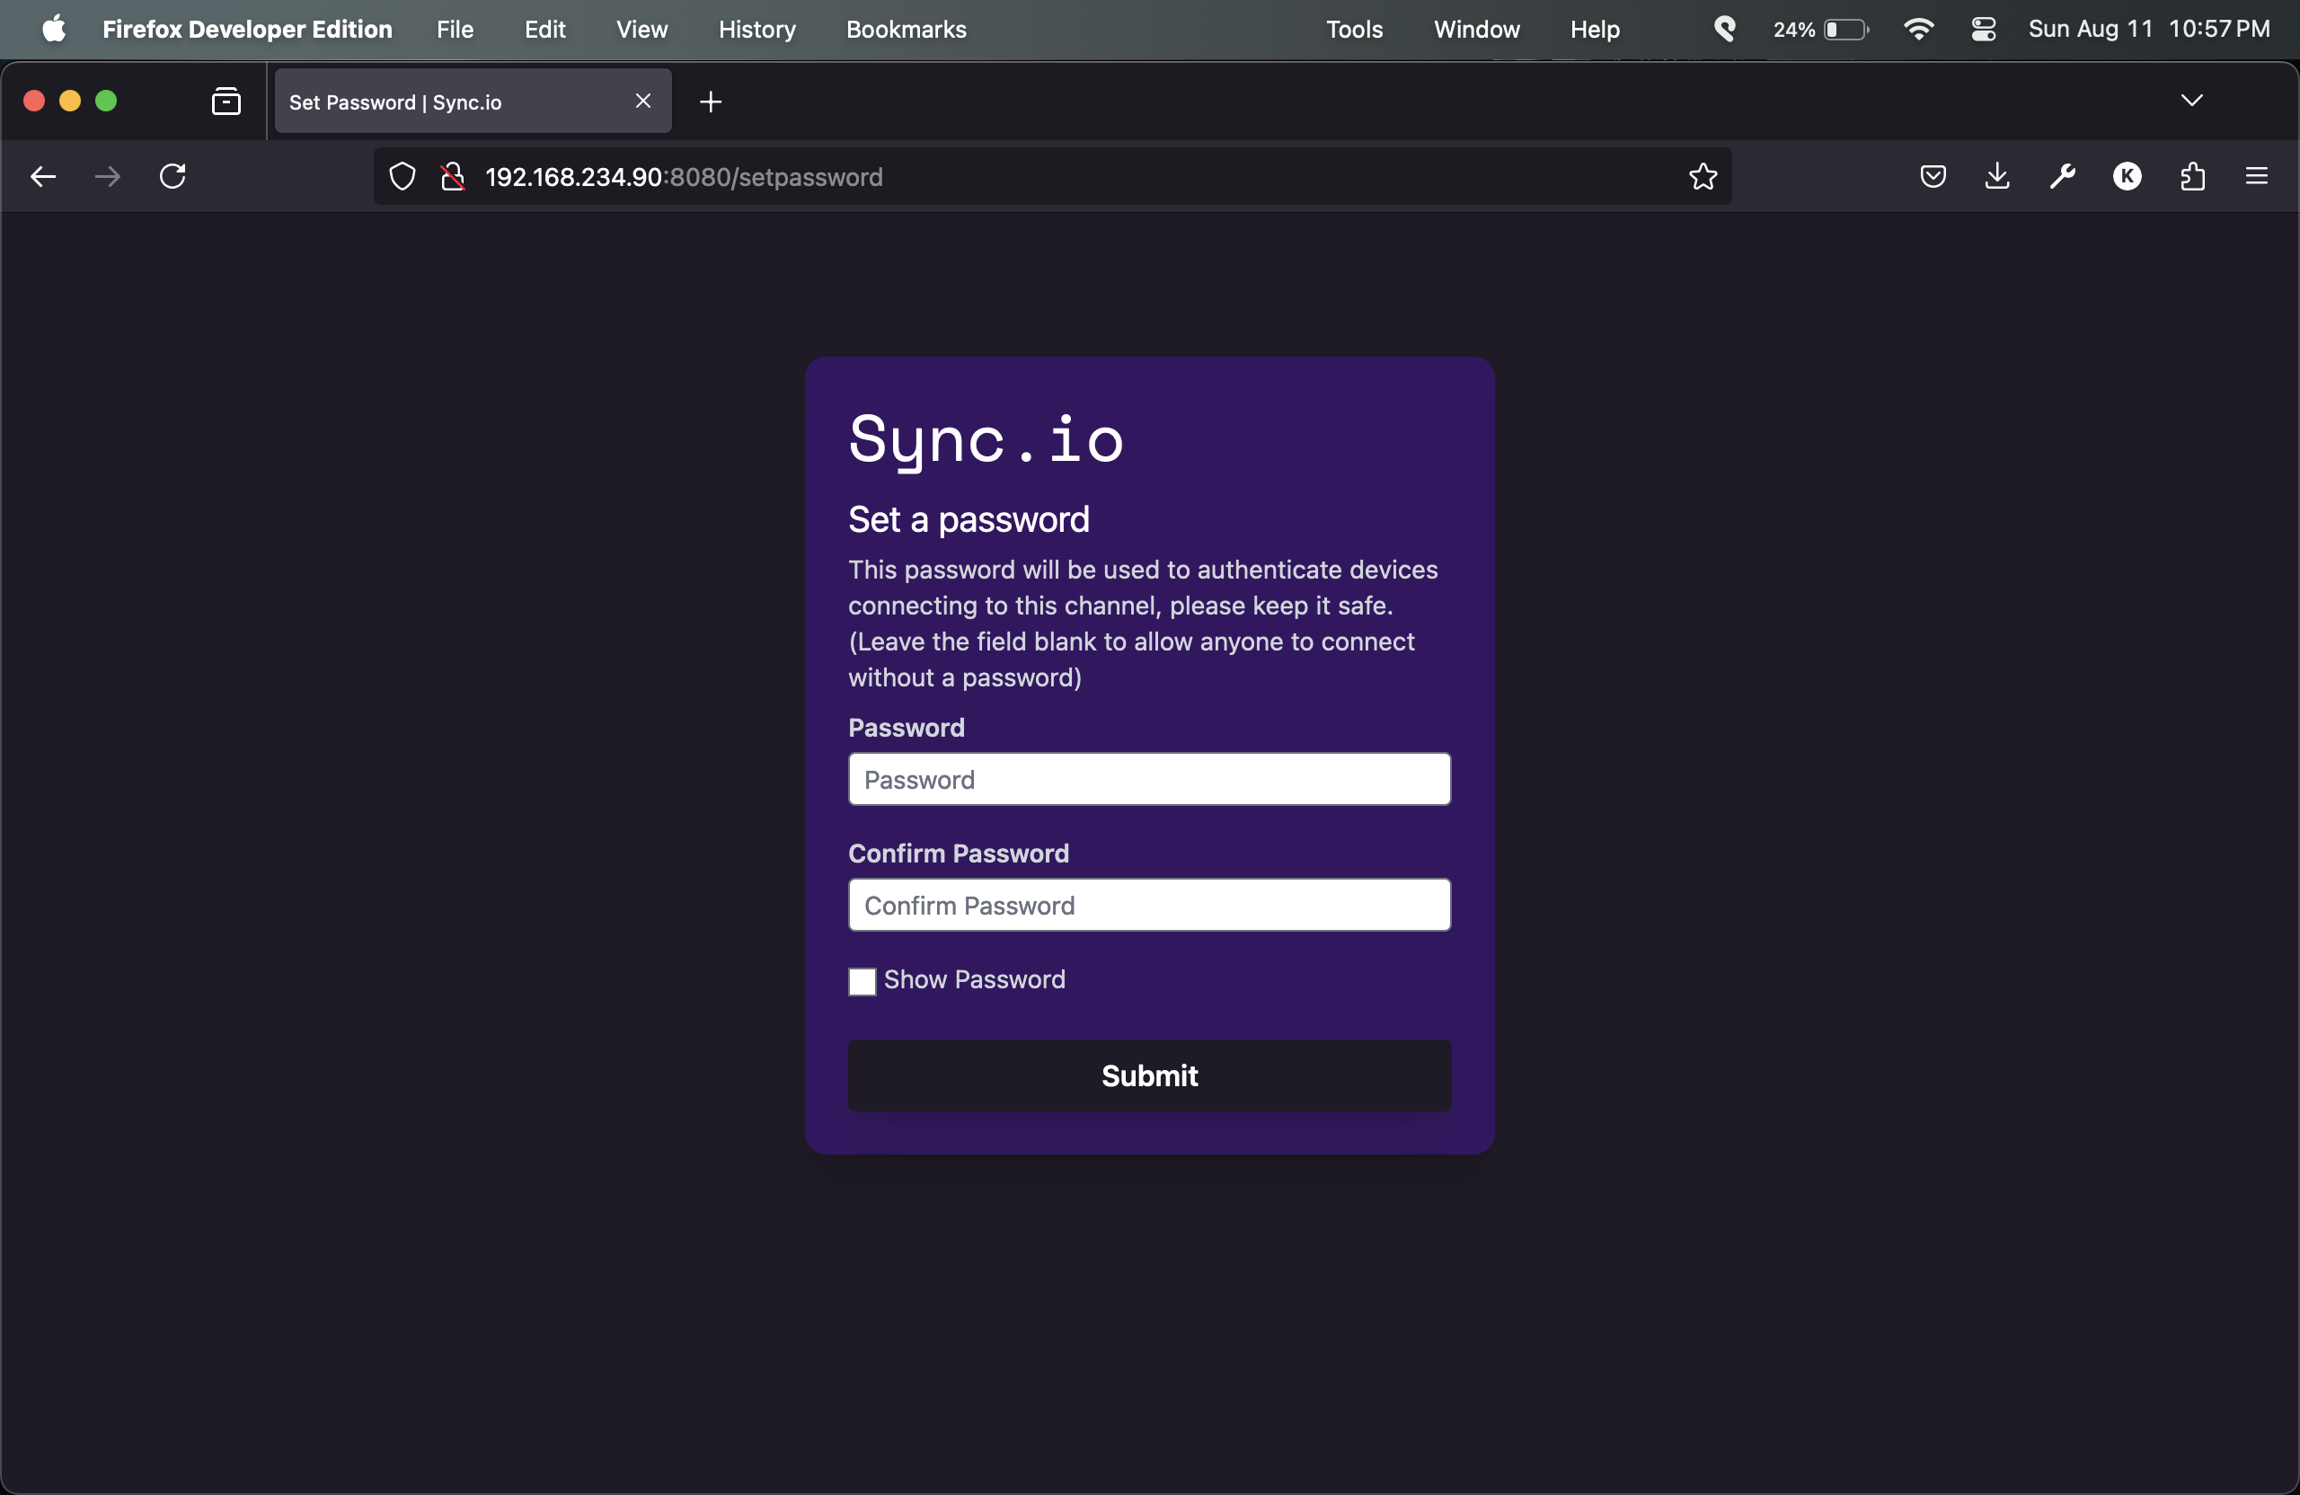2300x1495 pixels.
Task: Expand the list all tabs chevron
Action: (2192, 101)
